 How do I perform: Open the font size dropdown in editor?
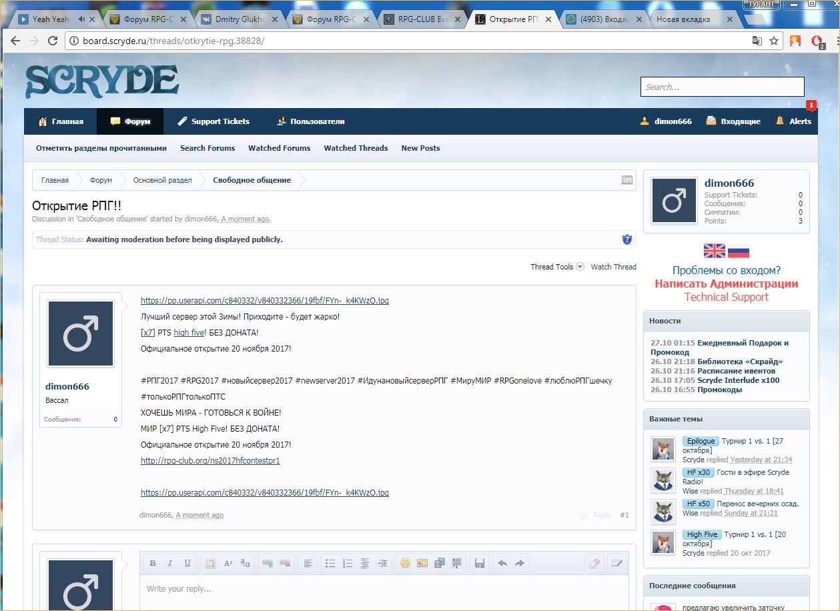click(228, 563)
